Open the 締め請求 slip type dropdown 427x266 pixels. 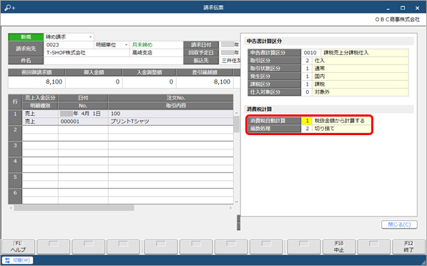pos(90,36)
